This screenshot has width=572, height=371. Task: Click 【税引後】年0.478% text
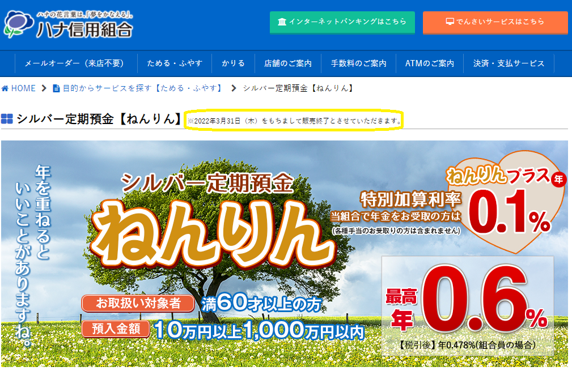tap(467, 345)
